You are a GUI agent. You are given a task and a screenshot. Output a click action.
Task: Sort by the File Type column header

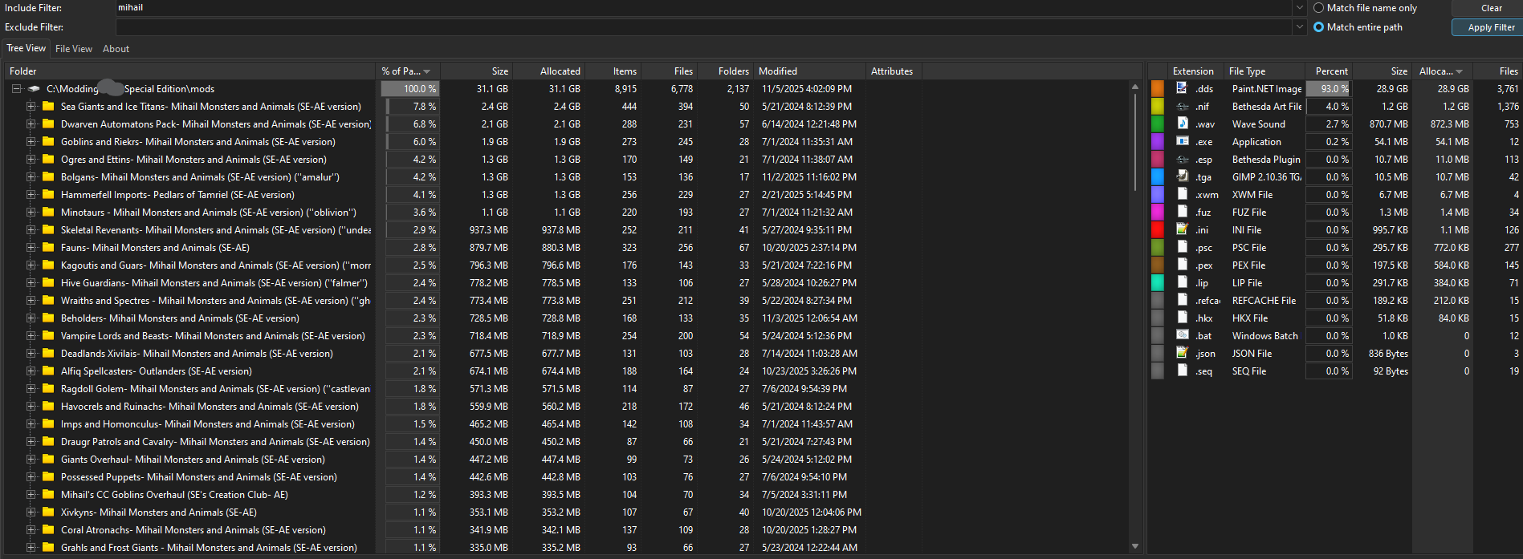pyautogui.click(x=1264, y=71)
